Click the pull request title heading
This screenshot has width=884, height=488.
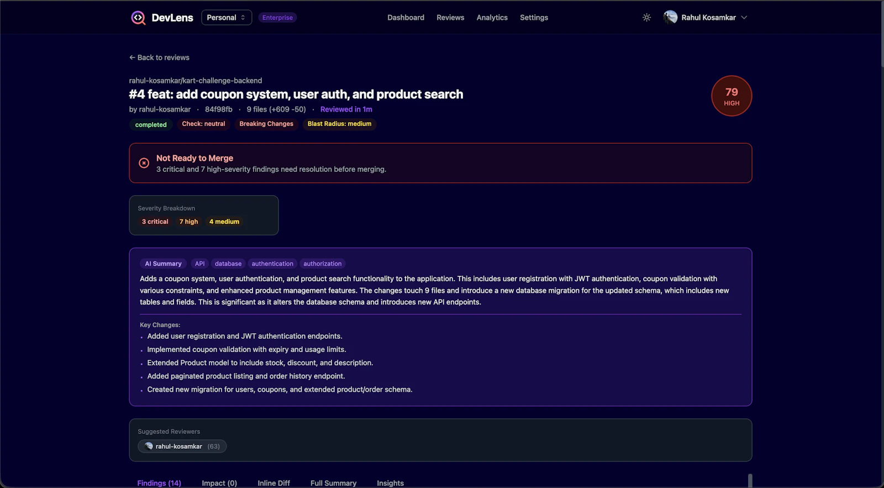pyautogui.click(x=296, y=95)
